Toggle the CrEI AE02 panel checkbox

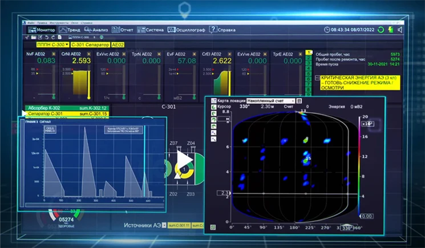[229, 54]
